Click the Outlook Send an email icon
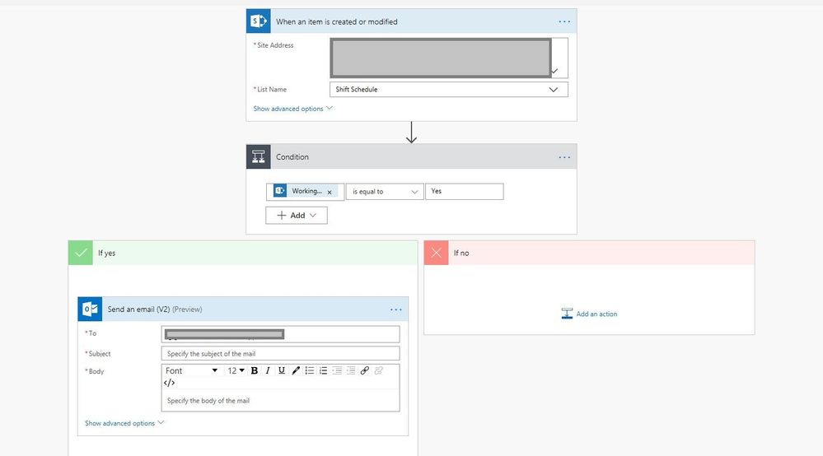This screenshot has height=456, width=823. coord(90,309)
